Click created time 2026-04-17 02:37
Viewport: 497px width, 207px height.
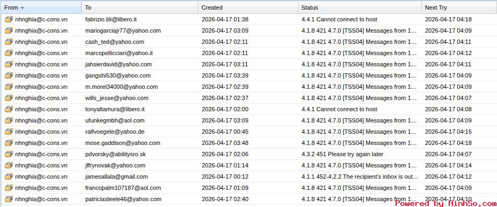click(225, 98)
